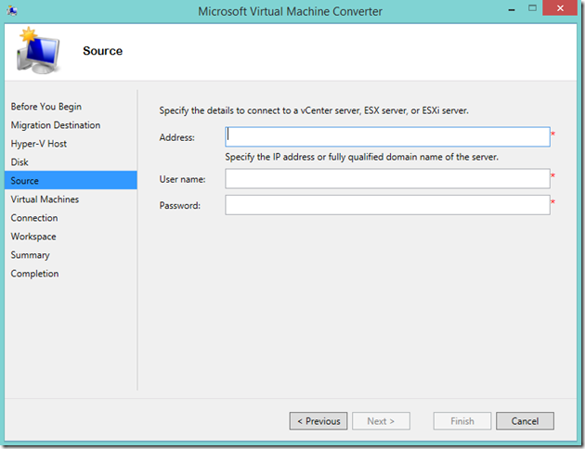
Task: Click the User name label
Action: coord(182,179)
